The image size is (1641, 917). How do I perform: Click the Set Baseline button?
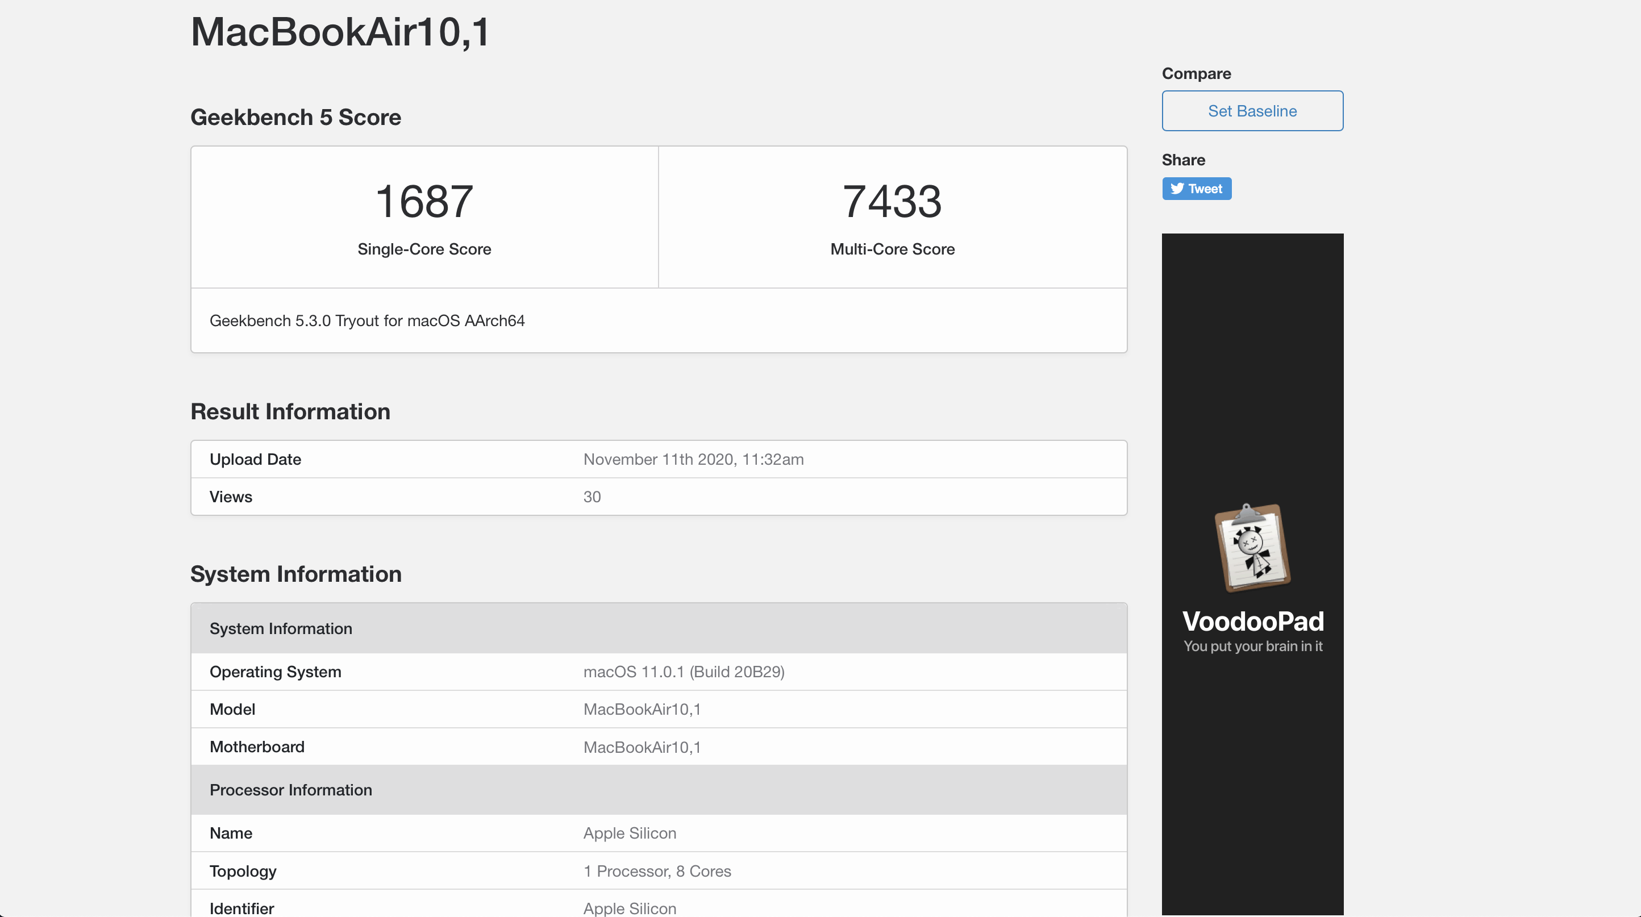(x=1252, y=111)
